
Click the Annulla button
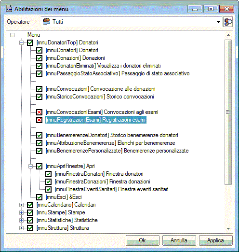point(179,240)
